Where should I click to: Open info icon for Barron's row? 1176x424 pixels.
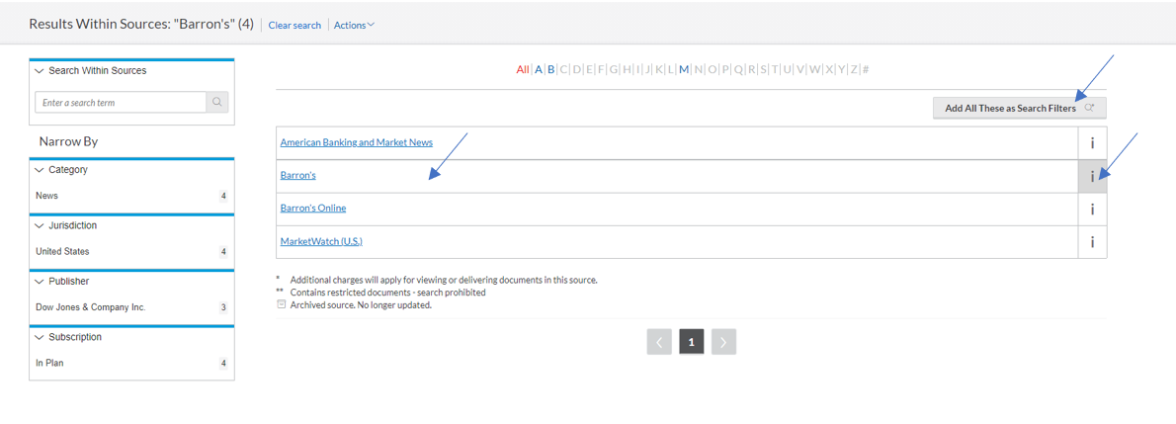[1092, 176]
